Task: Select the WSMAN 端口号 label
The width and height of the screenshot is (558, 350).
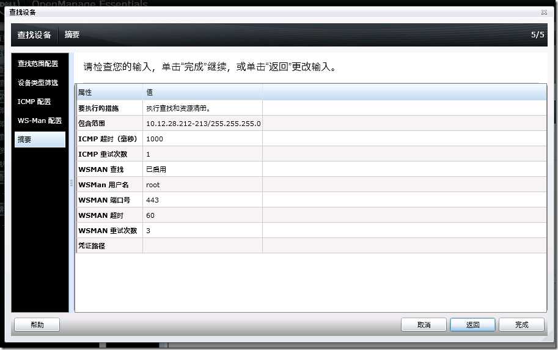Action: click(105, 200)
